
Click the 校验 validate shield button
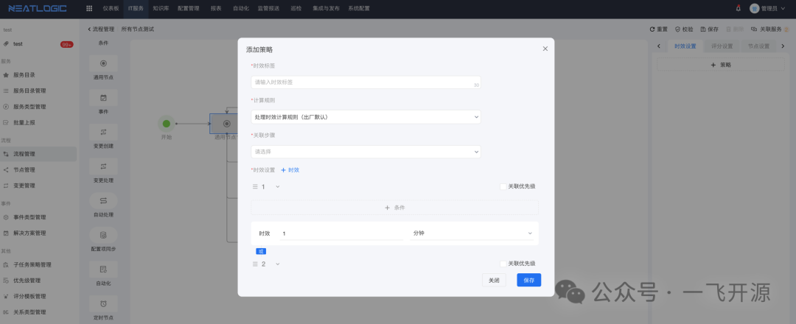684,29
